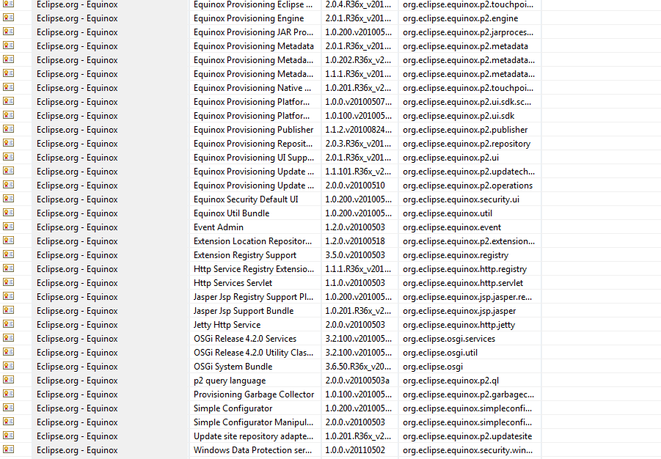This screenshot has height=459, width=661.
Task: Select the certificate icon of OSGi System Bundle row
Action: coord(8,365)
